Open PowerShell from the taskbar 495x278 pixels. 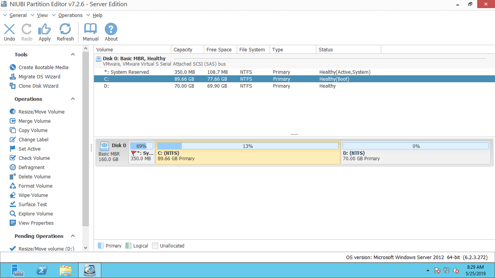[42, 270]
